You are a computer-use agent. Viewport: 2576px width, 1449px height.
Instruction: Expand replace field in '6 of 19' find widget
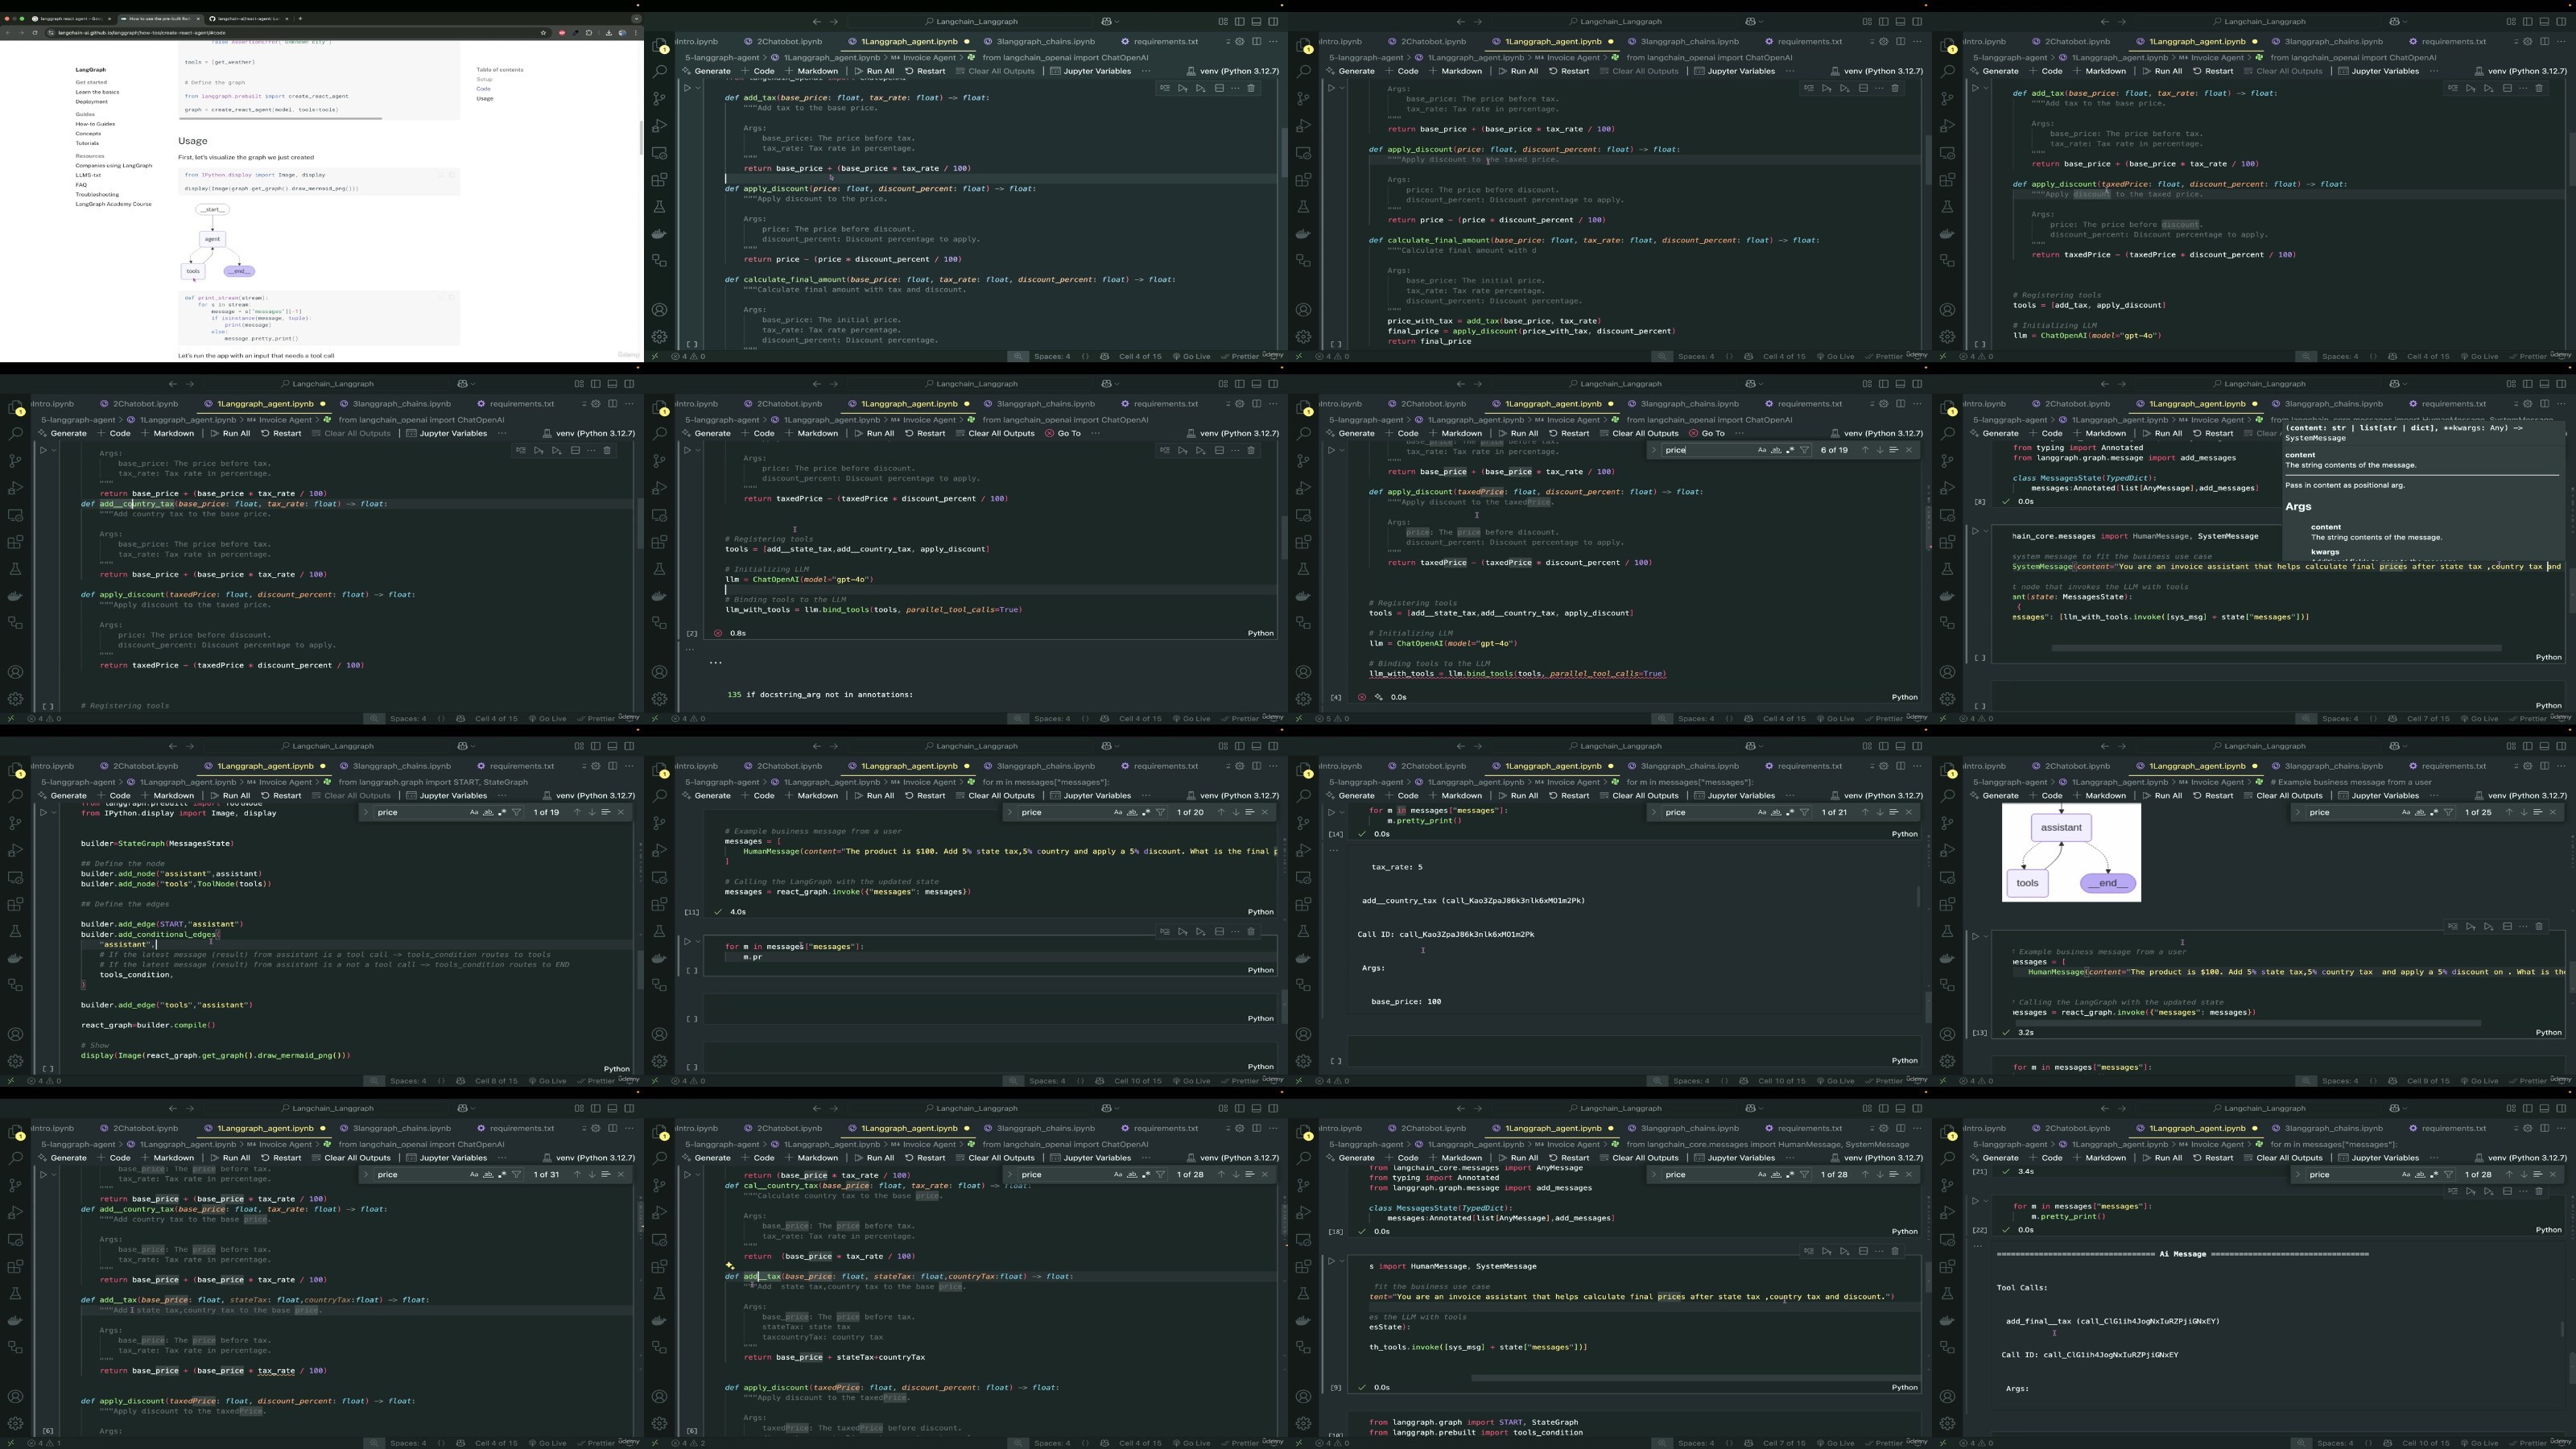(x=1653, y=450)
